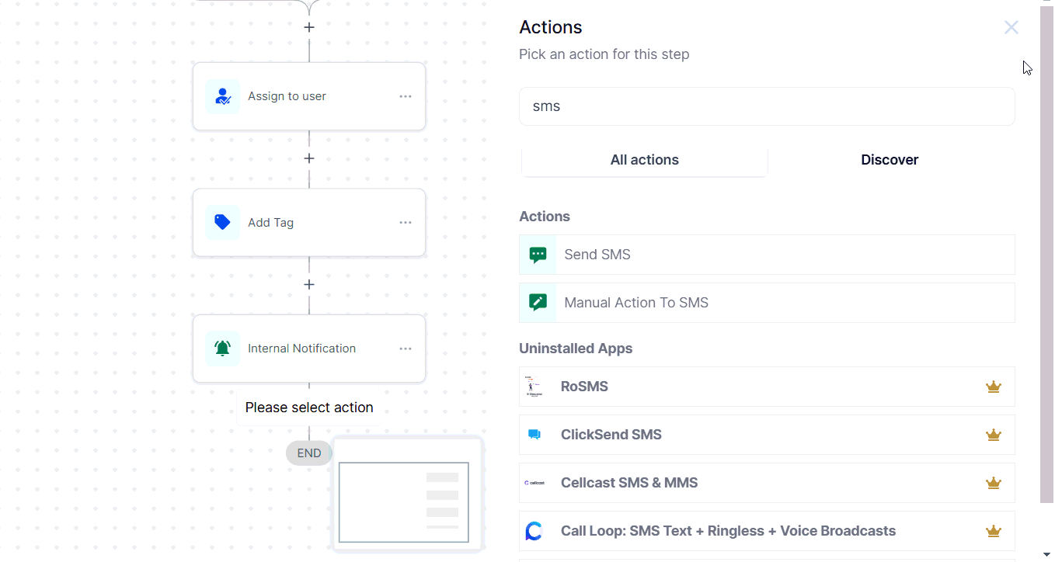Screen dimensions: 1055x562
Task: Click the Manual Action To SMS icon
Action: (538, 303)
